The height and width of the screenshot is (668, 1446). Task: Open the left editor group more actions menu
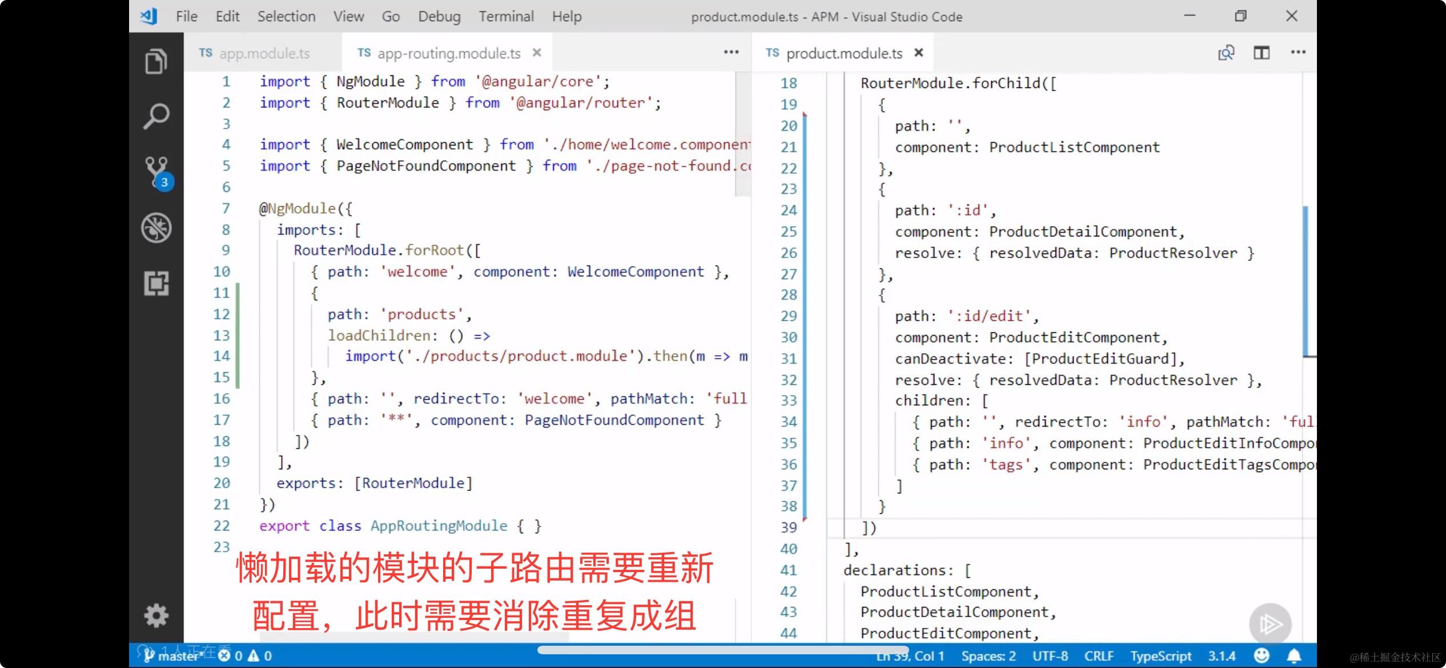point(731,53)
